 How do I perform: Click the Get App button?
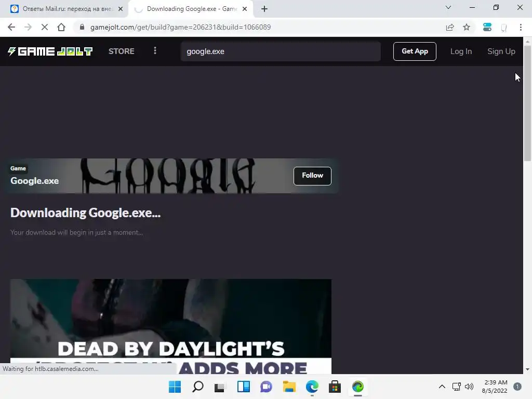tap(415, 51)
